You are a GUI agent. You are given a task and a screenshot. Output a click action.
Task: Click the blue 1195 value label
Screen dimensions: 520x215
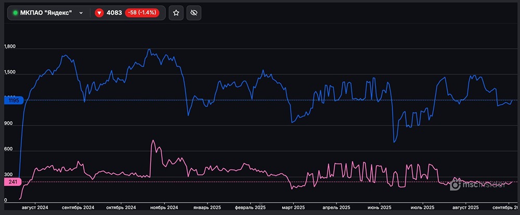tap(13, 100)
